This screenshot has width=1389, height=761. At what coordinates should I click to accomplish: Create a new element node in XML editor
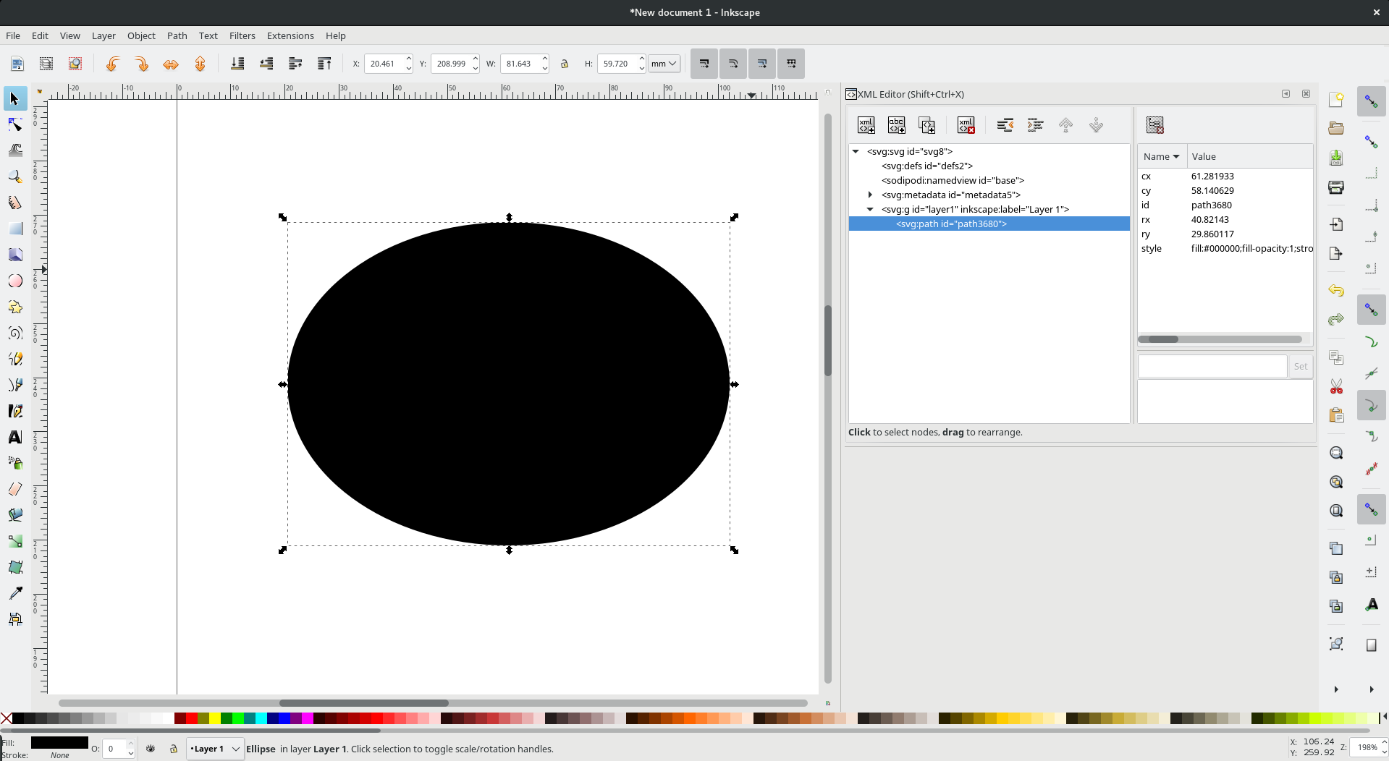coord(866,124)
